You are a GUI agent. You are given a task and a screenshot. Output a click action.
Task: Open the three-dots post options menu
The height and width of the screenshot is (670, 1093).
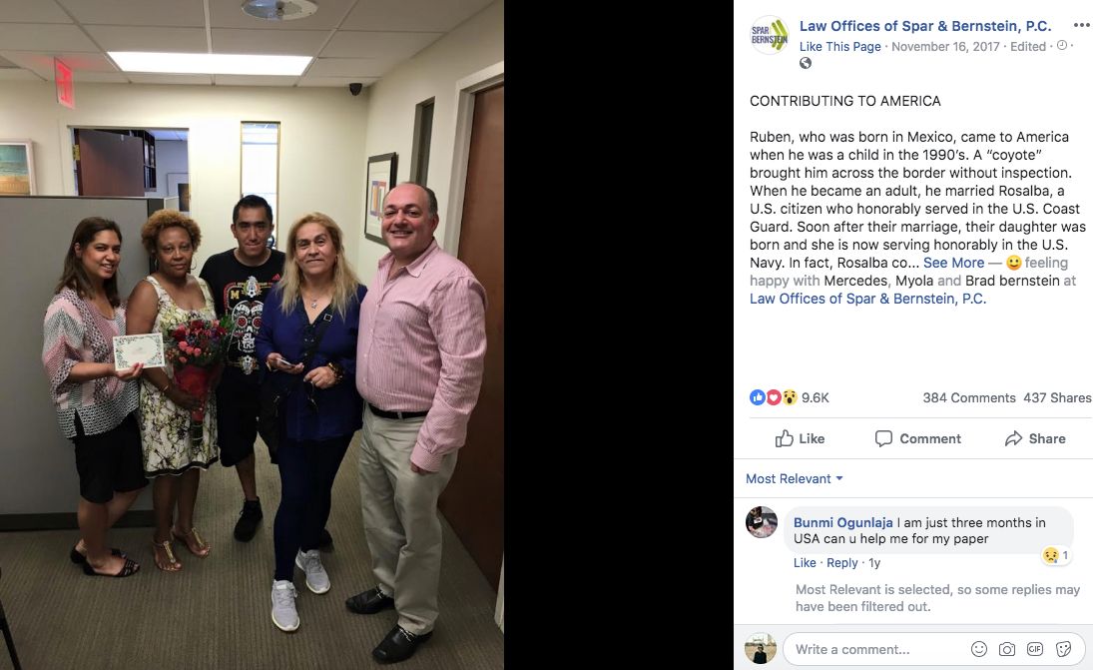point(1081,25)
